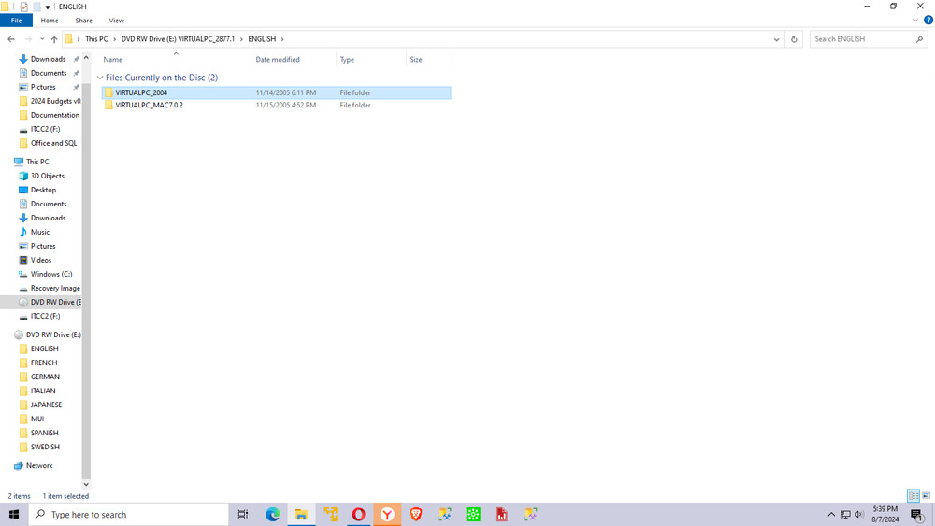935x526 pixels.
Task: Open the address bar history dropdown
Action: click(776, 39)
